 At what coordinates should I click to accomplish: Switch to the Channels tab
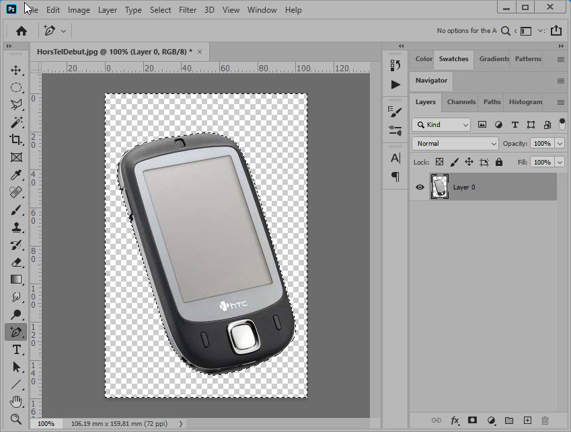461,102
